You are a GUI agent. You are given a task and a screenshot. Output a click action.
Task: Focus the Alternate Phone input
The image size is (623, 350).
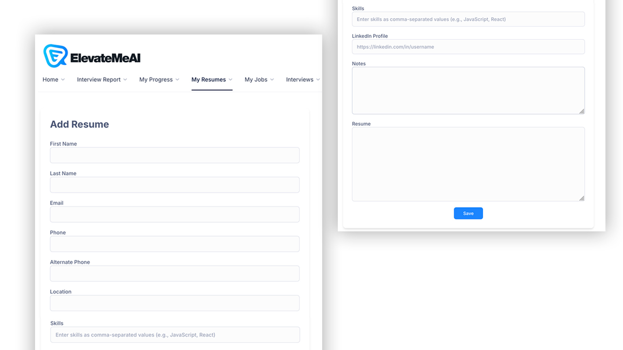pos(175,274)
